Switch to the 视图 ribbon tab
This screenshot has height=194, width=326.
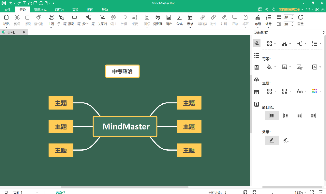[x=90, y=9]
